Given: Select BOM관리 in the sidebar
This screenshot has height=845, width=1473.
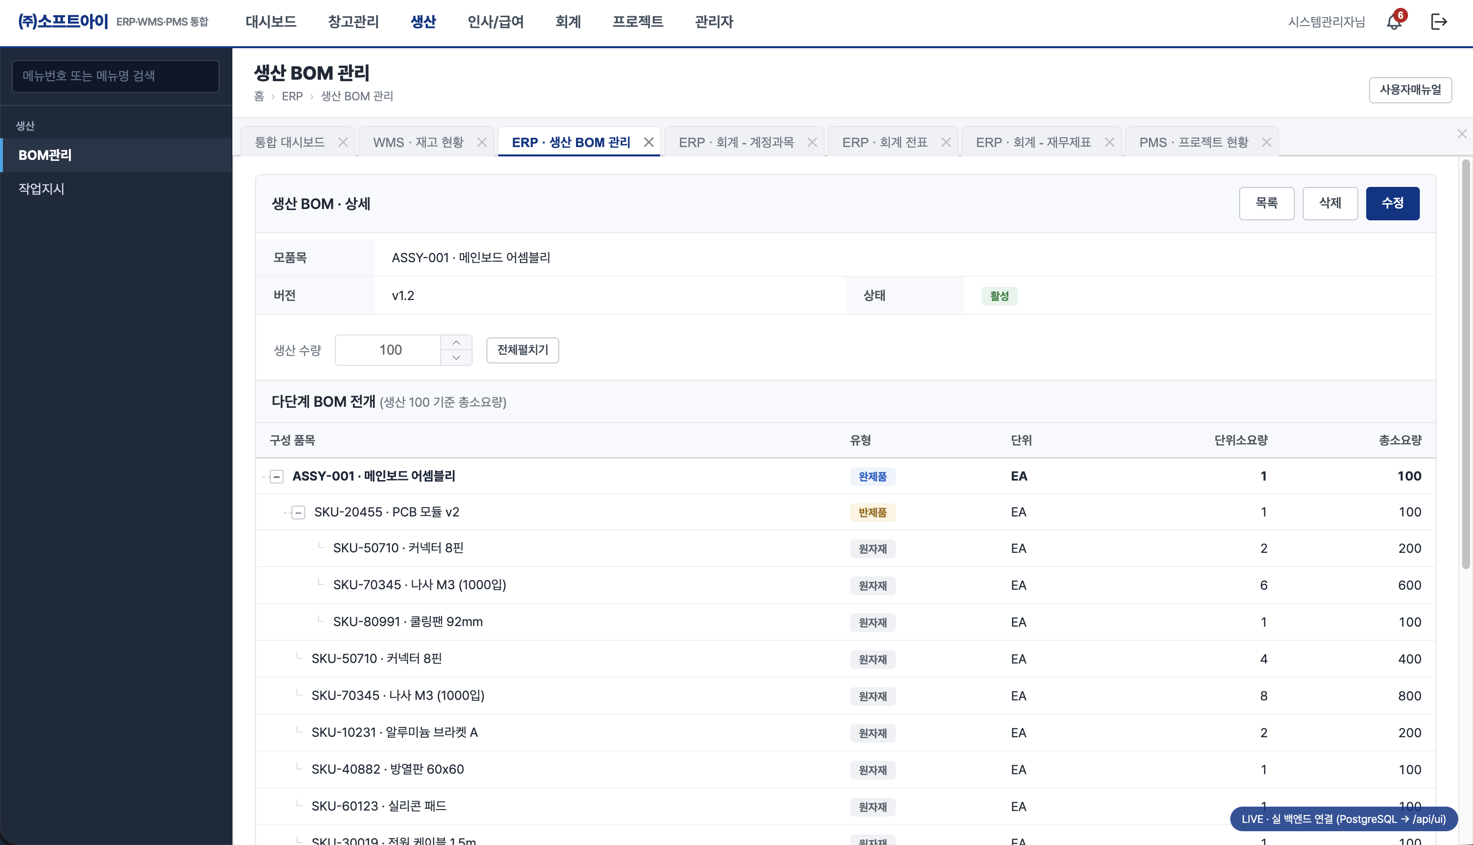Looking at the screenshot, I should (116, 155).
